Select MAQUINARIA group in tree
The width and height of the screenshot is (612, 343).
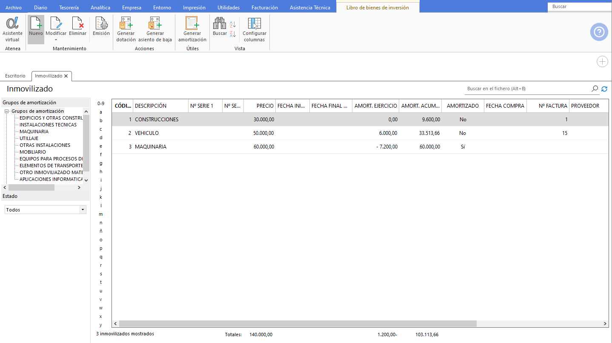[x=34, y=131]
